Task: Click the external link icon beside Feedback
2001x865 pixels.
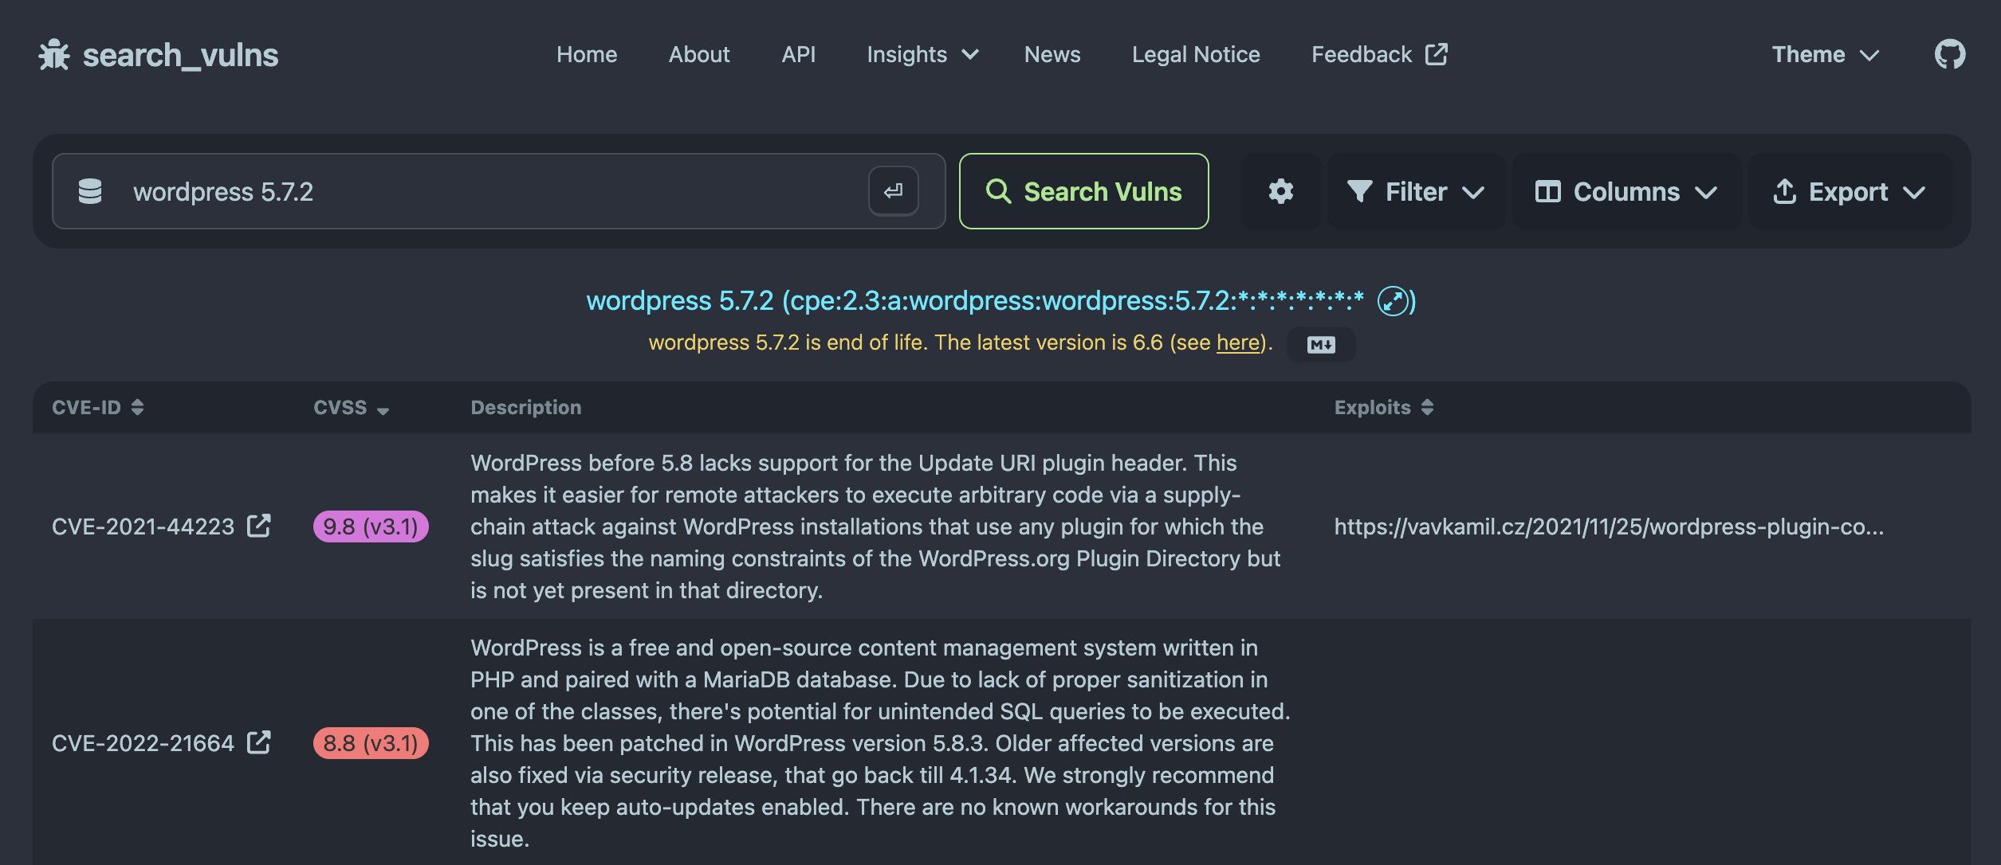Action: 1436,53
